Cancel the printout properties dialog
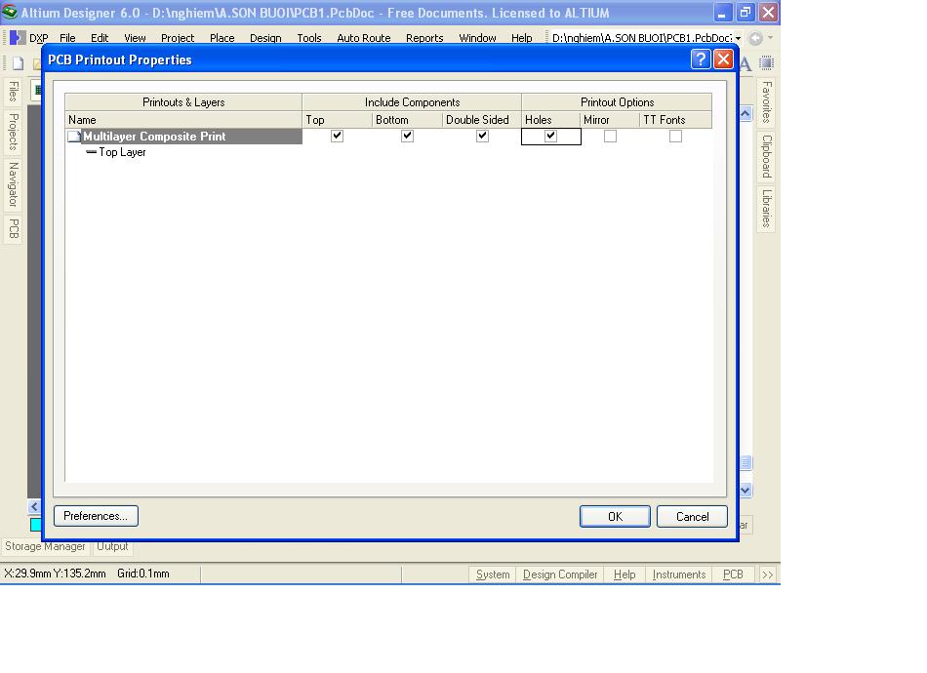The height and width of the screenshot is (673, 927). (692, 516)
